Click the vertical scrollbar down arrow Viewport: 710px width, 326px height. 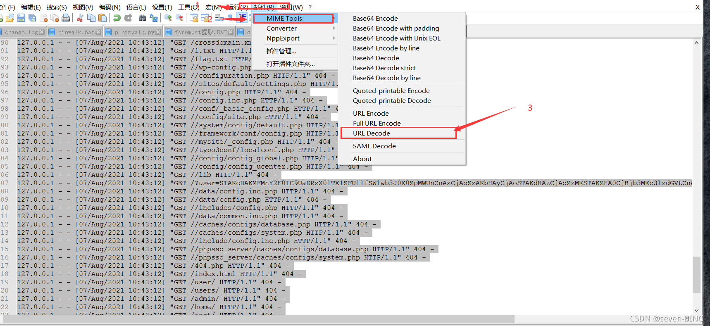point(696,310)
